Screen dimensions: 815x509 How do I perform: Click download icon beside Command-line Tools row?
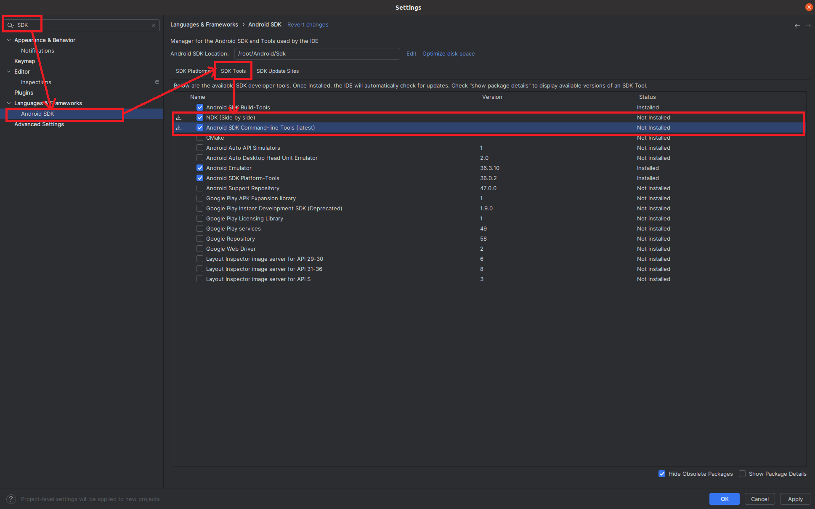[179, 128]
